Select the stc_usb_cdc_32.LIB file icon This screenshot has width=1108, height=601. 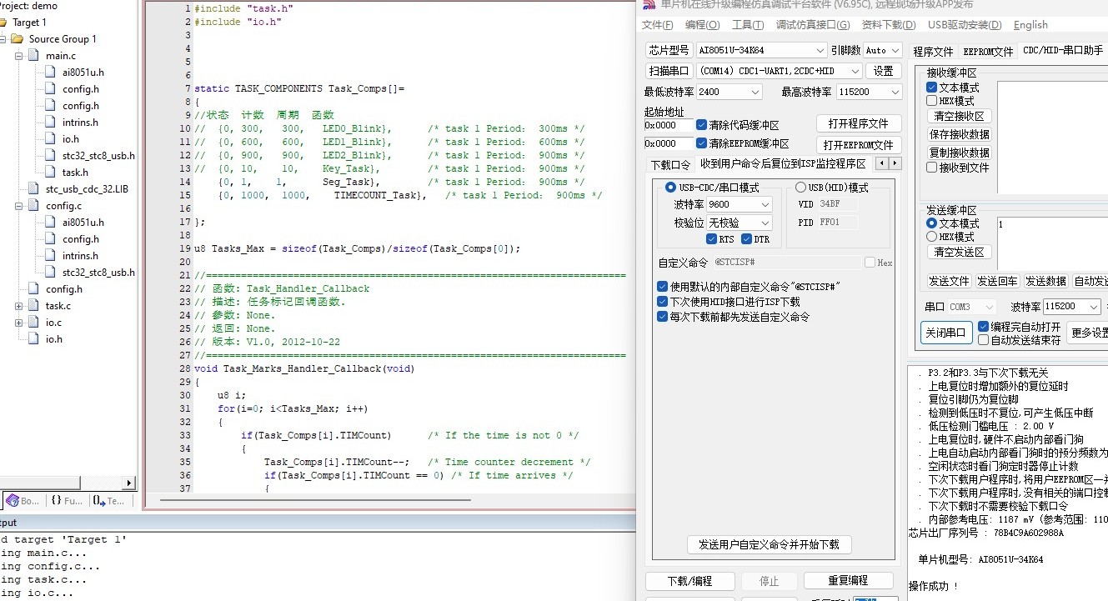pyautogui.click(x=33, y=189)
